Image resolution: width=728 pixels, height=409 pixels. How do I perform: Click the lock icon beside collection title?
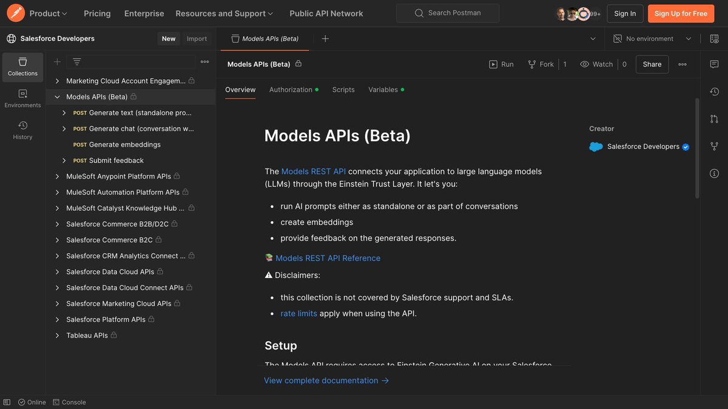click(298, 64)
